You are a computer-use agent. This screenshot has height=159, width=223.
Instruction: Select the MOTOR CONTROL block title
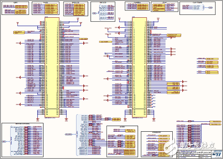23,124
